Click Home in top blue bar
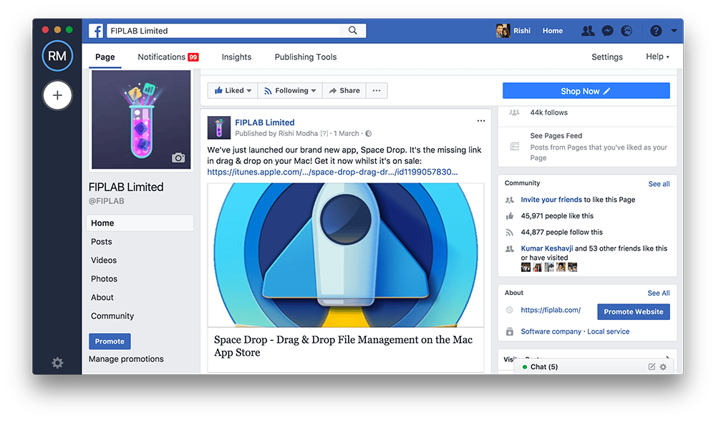716x421 pixels. 553,31
